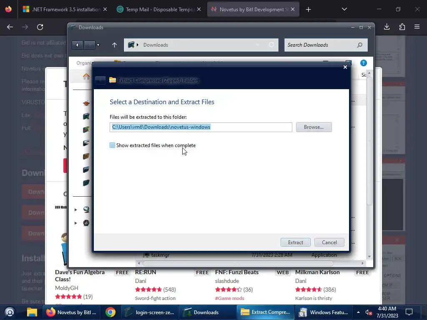Image resolution: width=427 pixels, height=320 pixels.
Task: Open File Explorer from the taskbar
Action: 32,312
